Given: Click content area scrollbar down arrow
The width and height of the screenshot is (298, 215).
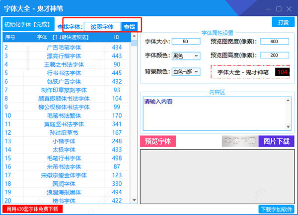Looking at the screenshot, I should pos(288,127).
